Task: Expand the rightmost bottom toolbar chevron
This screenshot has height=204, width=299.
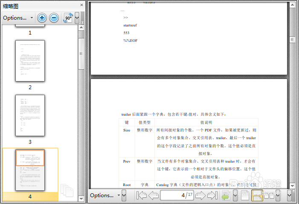Action: coord(290,195)
